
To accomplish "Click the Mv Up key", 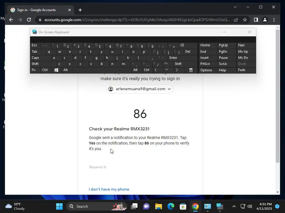I will 246,52.
